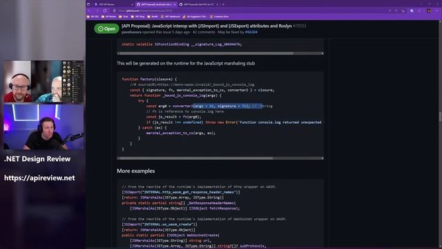Open linked pull request #66304
442x249 pixels.
pyautogui.click(x=251, y=33)
